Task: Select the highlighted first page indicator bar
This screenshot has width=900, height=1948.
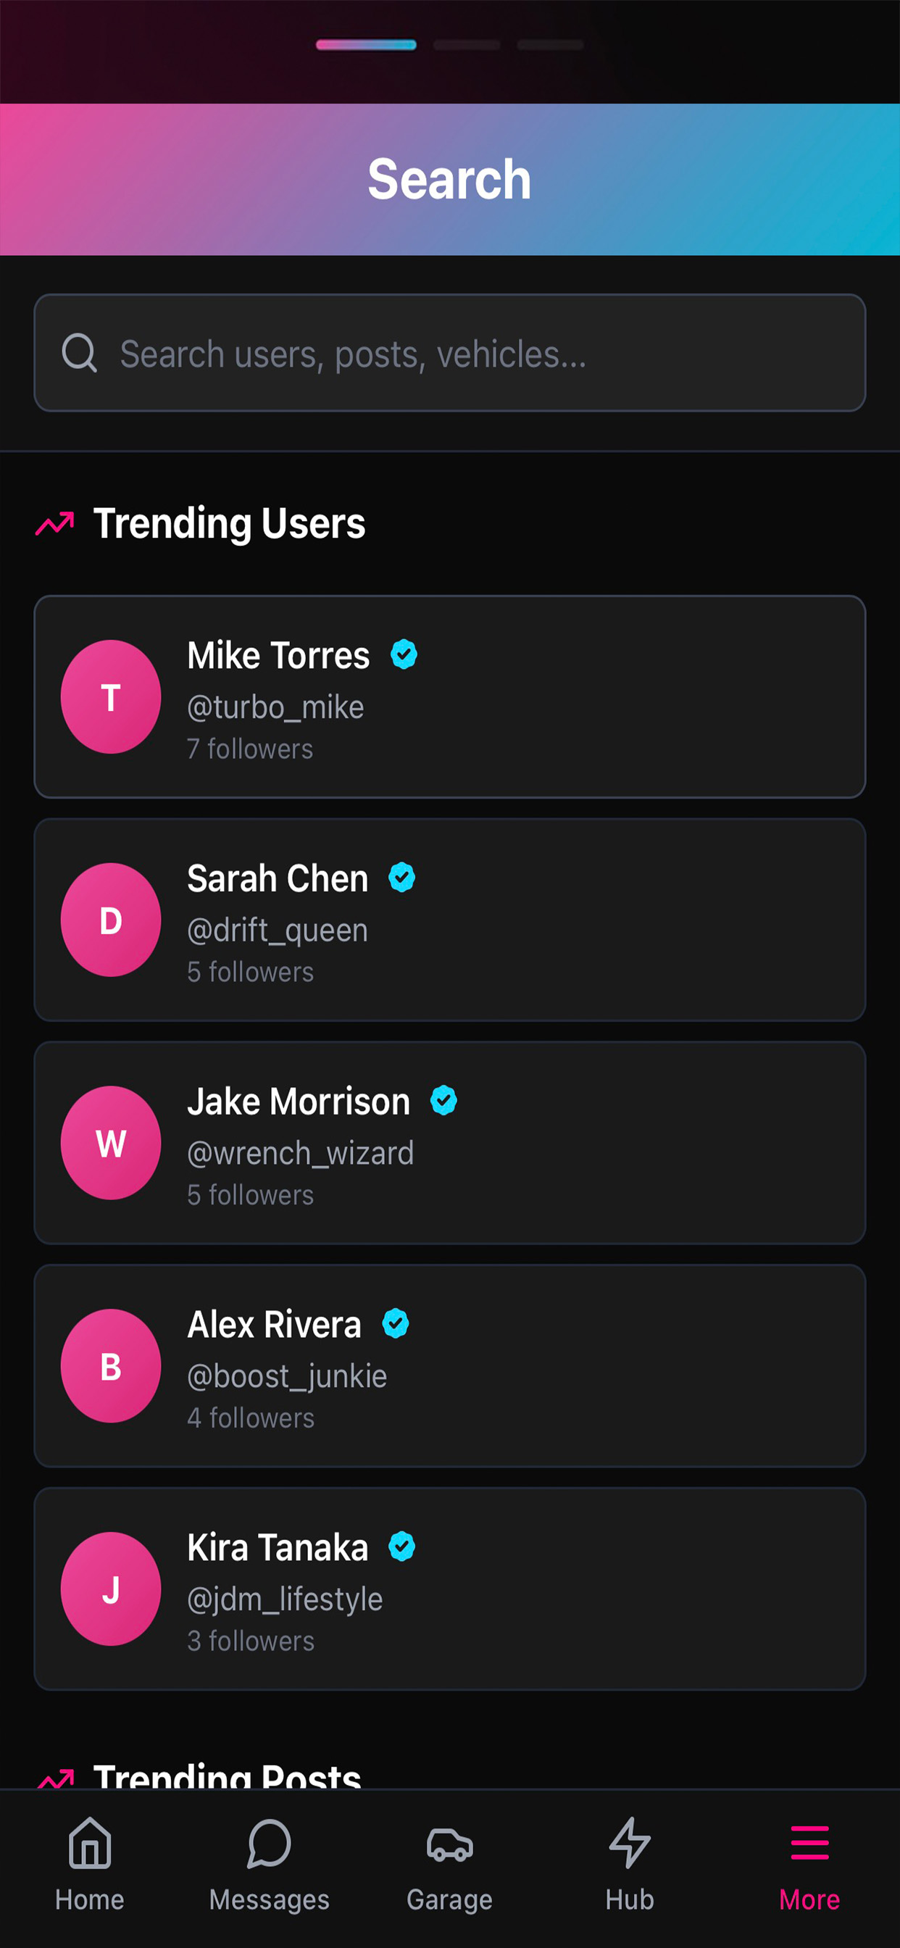Action: (x=366, y=45)
